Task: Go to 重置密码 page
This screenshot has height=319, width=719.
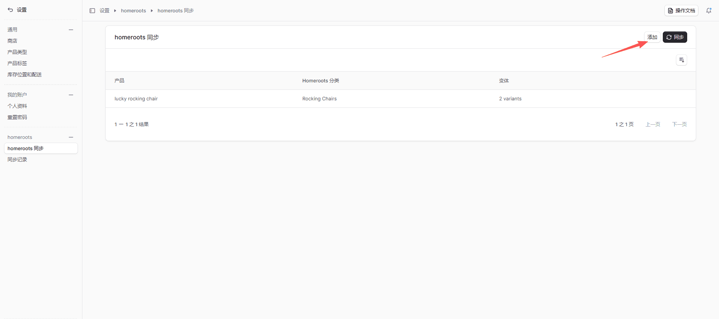Action: click(17, 117)
